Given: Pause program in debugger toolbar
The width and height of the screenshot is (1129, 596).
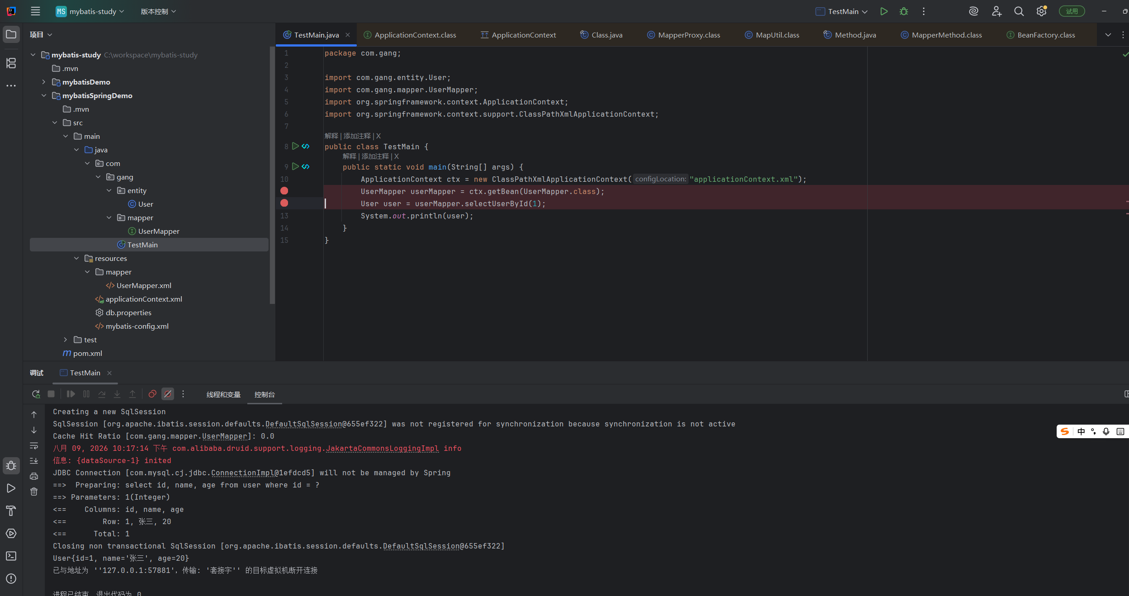Looking at the screenshot, I should coord(86,394).
